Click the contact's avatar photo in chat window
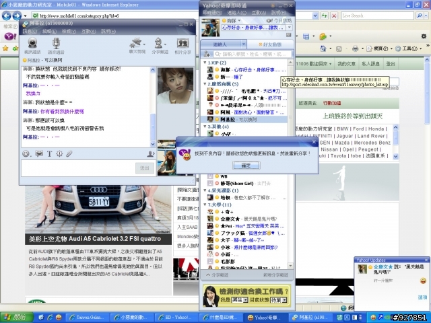Viewport: 431px width, 323px height. [x=175, y=85]
